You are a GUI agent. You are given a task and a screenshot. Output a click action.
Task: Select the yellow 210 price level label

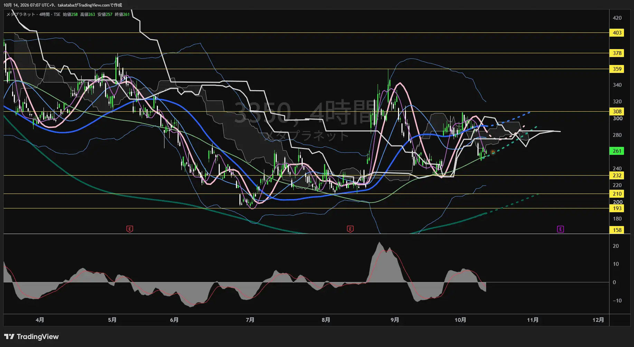click(x=617, y=194)
